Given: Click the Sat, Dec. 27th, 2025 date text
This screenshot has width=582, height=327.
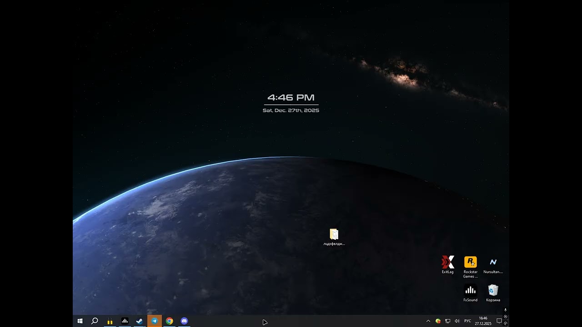Looking at the screenshot, I should 291,110.
